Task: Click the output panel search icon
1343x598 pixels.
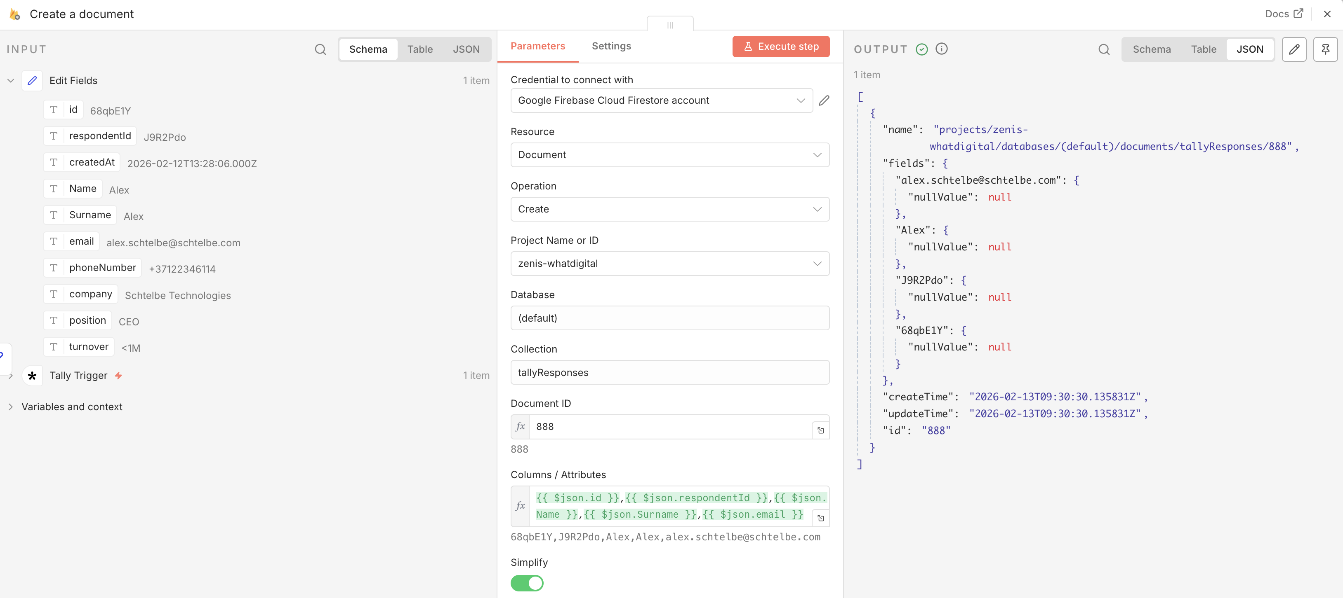Action: [1103, 49]
